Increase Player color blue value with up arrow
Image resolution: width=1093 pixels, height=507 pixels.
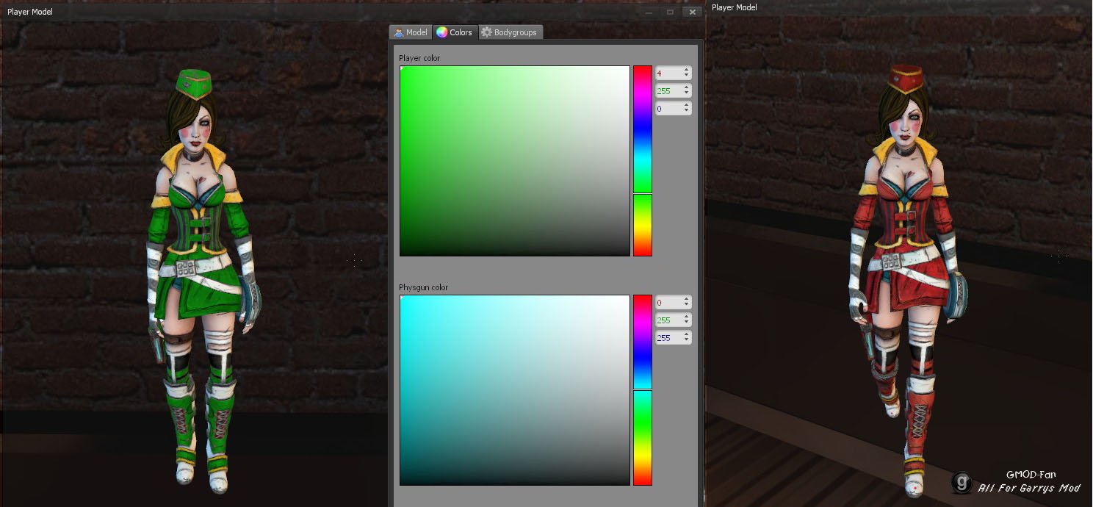click(687, 105)
